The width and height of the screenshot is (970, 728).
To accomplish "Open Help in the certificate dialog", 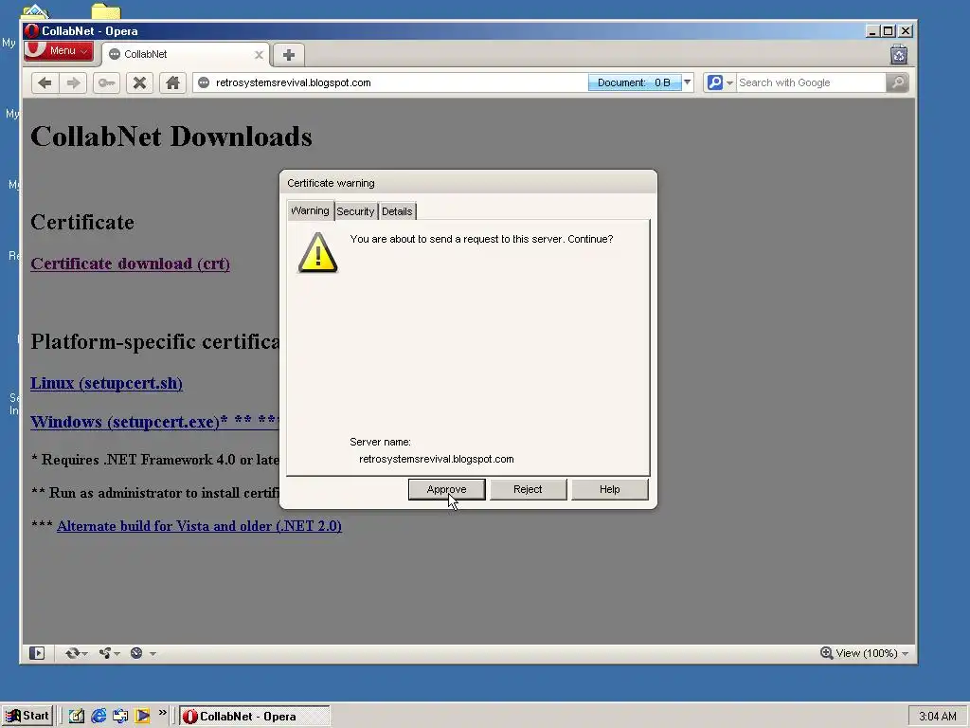I will point(609,489).
